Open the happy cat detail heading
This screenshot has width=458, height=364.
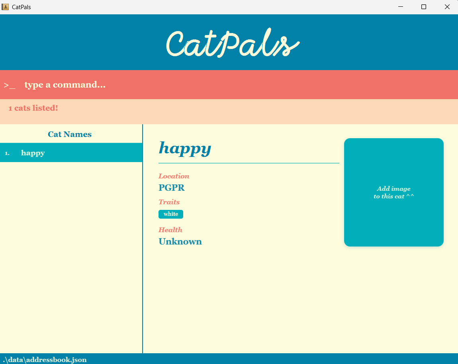point(185,148)
